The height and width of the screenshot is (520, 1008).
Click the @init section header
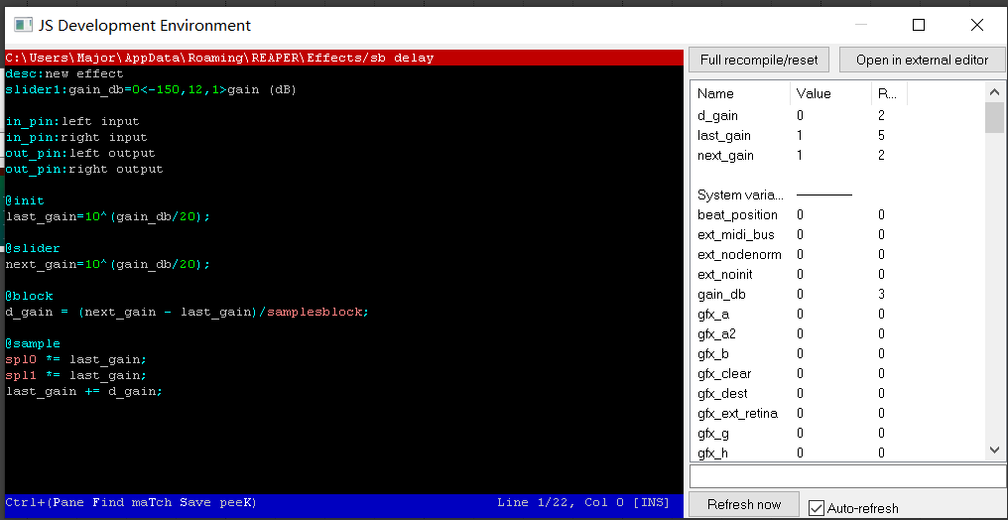25,201
